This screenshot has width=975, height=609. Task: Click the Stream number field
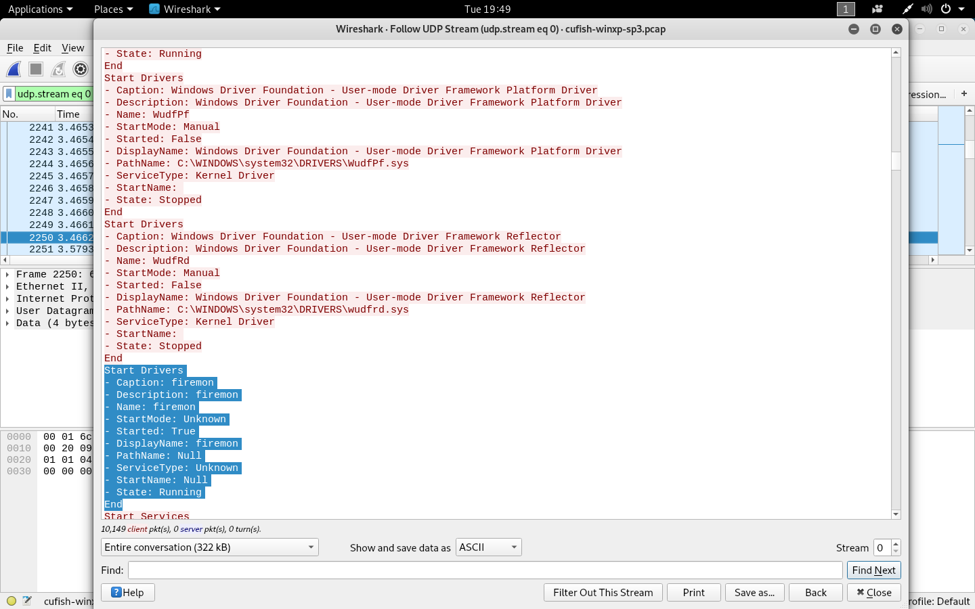click(x=882, y=547)
